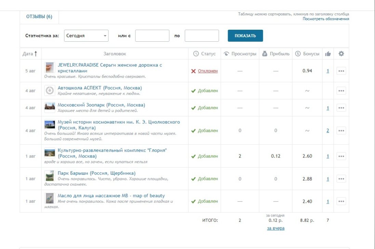Open options menu for Автошкола АСПЕКТ row
Screen dimensions: 375x249
pos(341,91)
